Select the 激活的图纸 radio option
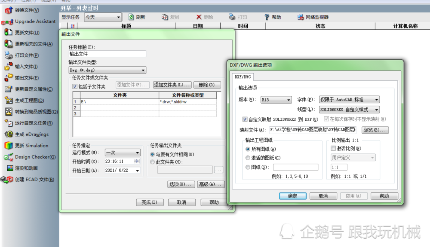Viewport: 430px width, 247px height. click(x=248, y=158)
